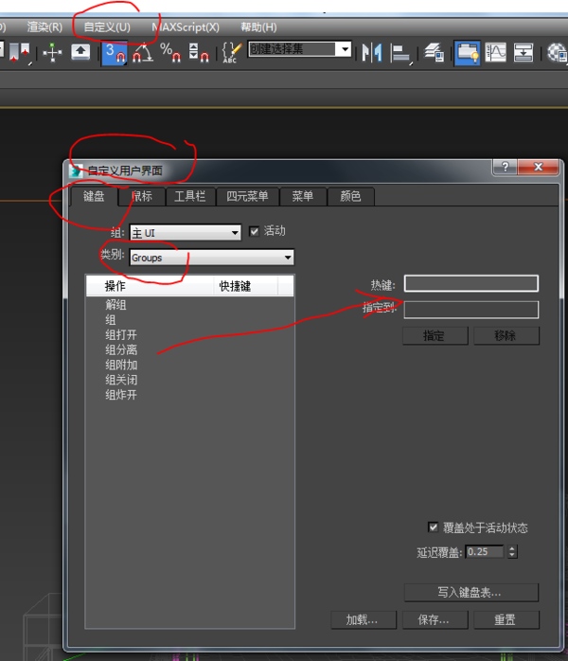The height and width of the screenshot is (661, 568).
Task: Open the Layer Manager icon
Action: tap(434, 53)
